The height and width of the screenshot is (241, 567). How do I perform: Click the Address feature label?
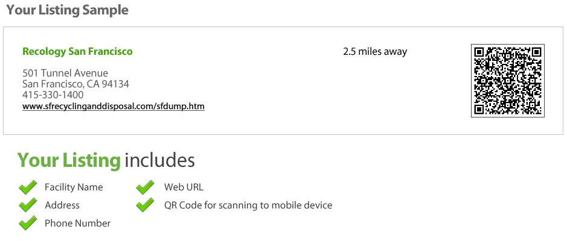pos(62,205)
